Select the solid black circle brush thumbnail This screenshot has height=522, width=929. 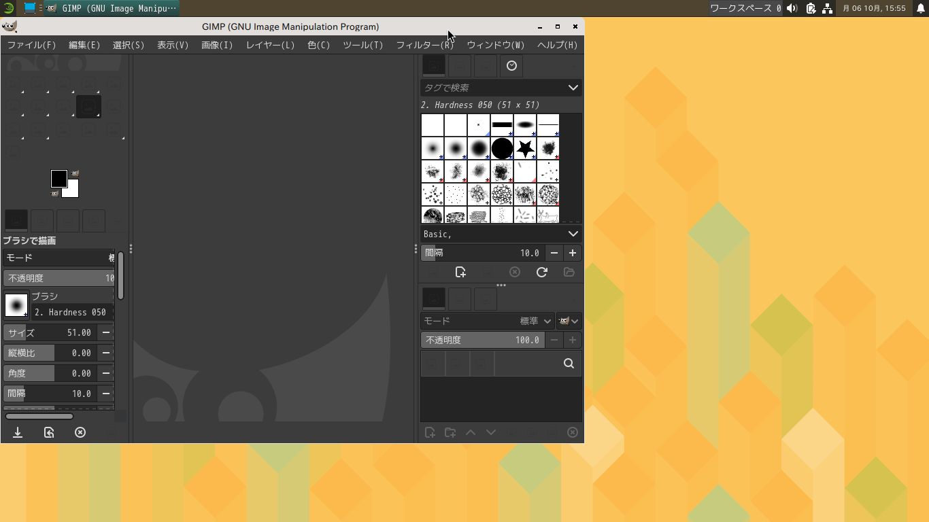pyautogui.click(x=502, y=148)
